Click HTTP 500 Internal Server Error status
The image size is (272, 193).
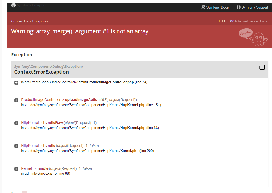click(x=243, y=21)
